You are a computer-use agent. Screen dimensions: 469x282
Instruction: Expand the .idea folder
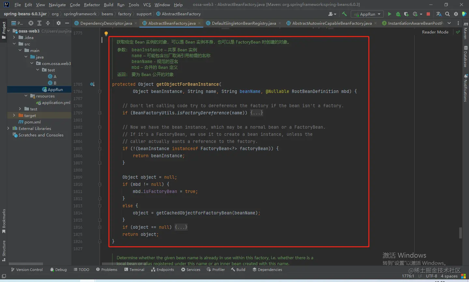point(14,37)
